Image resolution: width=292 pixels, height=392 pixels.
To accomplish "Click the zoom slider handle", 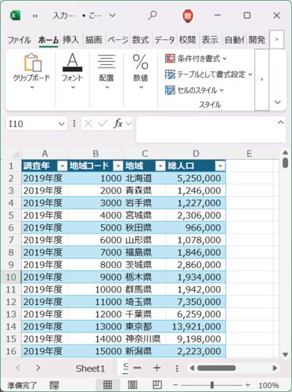I will click(x=212, y=385).
